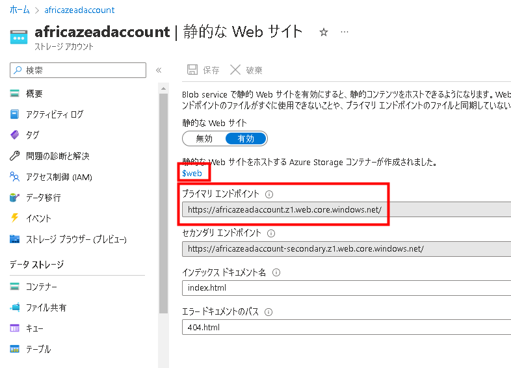Open the キュー menu item
511x368 pixels.
pyautogui.click(x=34, y=328)
